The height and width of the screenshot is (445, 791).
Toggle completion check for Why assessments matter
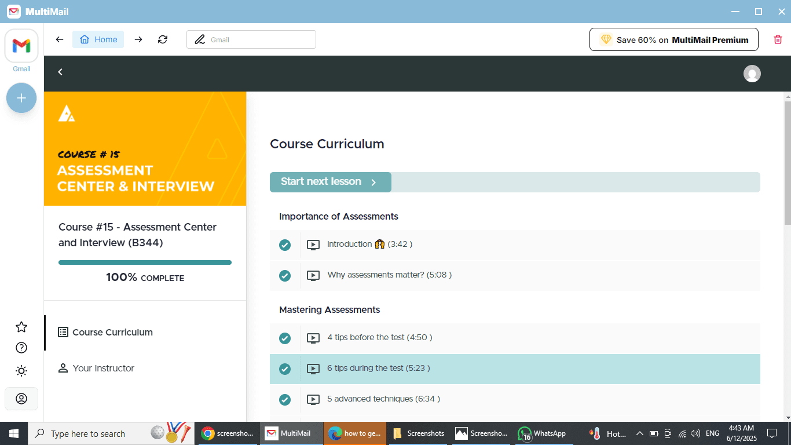(285, 276)
